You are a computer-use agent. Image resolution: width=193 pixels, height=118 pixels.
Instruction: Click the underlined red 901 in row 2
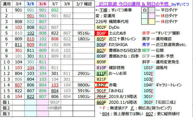[x=30, y=16]
